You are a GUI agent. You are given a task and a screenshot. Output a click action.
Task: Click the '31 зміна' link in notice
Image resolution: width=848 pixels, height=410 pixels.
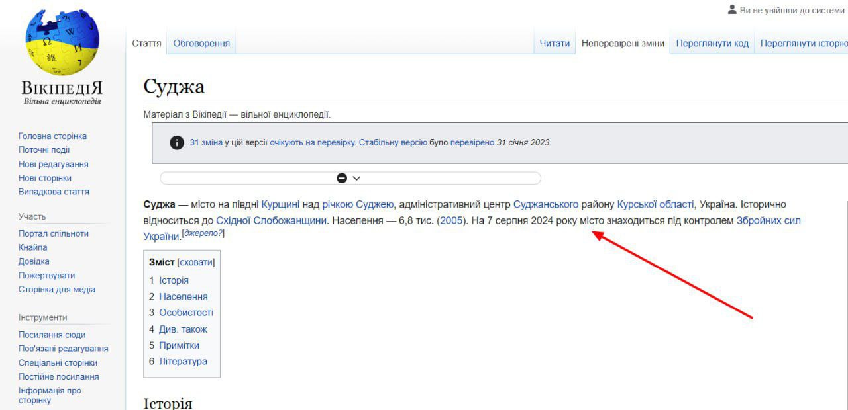[205, 142]
